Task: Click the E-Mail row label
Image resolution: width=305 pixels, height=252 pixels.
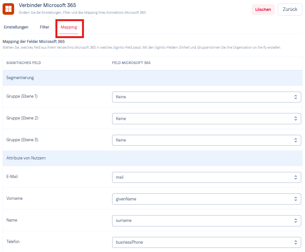Action: (x=12, y=176)
